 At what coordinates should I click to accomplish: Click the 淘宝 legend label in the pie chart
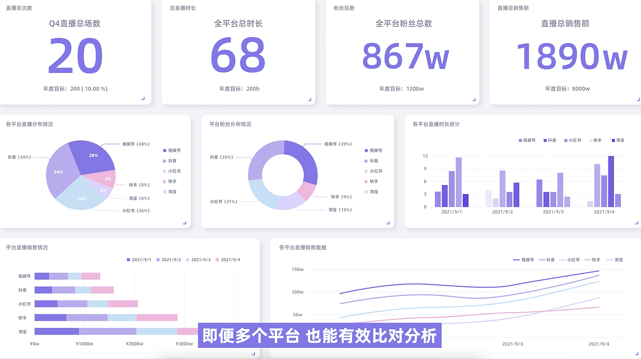[173, 191]
